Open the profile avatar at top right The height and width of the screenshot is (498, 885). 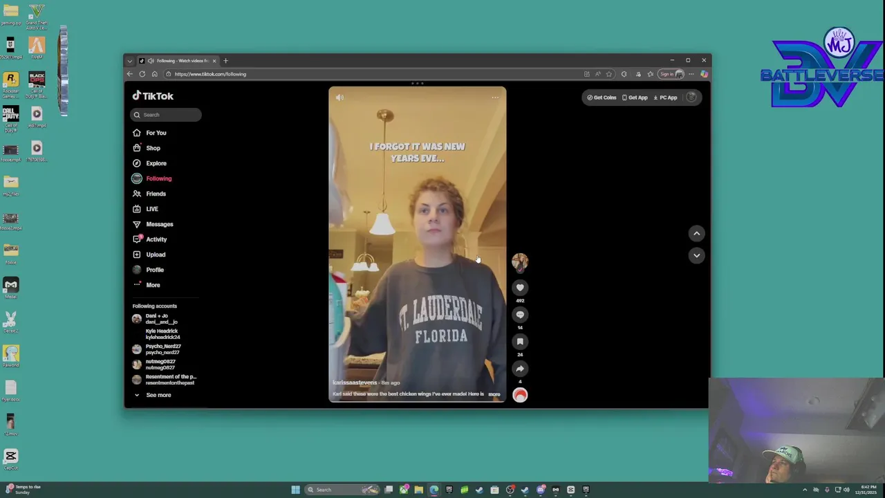click(691, 98)
